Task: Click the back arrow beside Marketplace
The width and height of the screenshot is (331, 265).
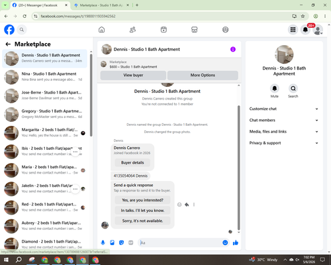Action: coord(8,44)
